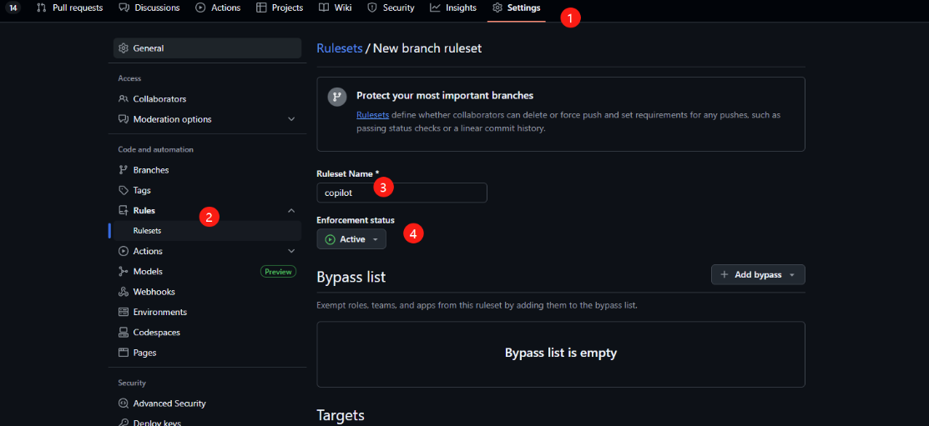Click the Webhooks icon in the sidebar
The image size is (929, 426).
tap(124, 292)
